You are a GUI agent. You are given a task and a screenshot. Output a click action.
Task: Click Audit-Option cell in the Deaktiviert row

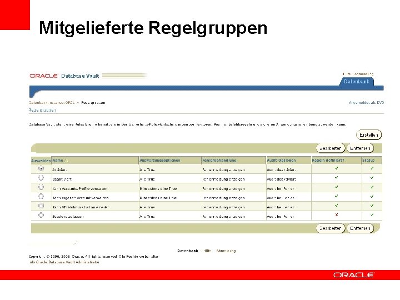(x=281, y=179)
